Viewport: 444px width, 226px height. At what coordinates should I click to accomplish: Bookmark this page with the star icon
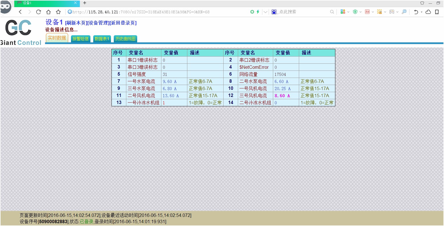pos(58,12)
